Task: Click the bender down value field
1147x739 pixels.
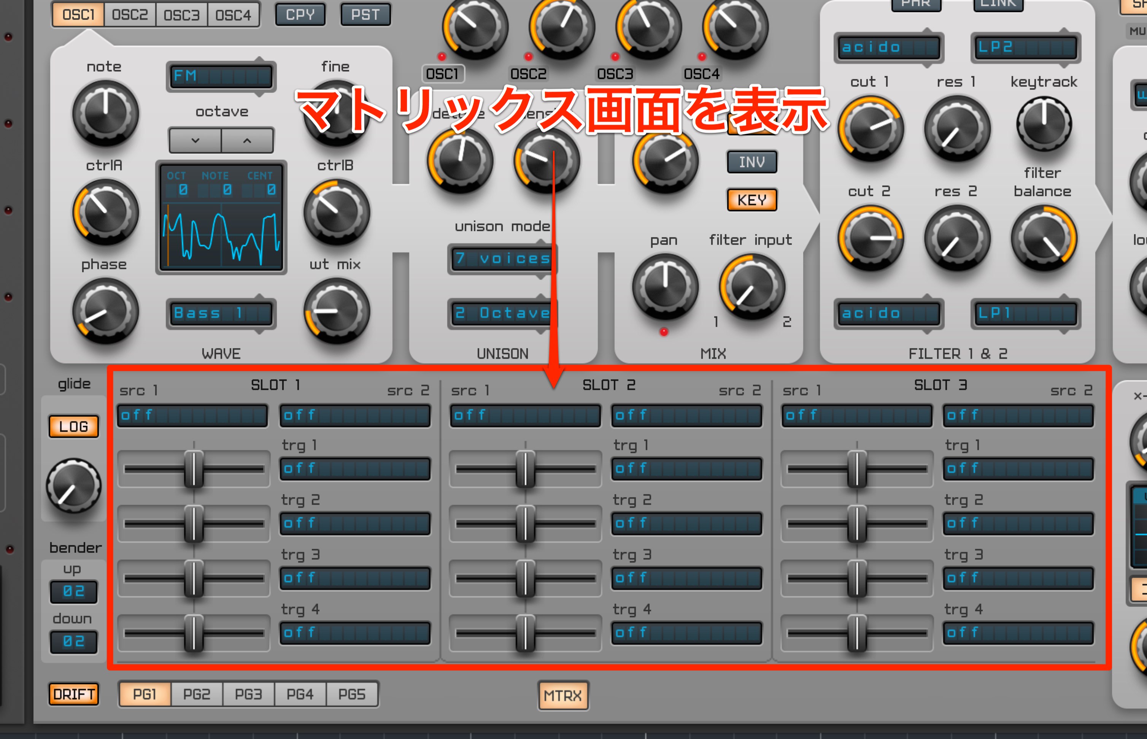Action: pos(73,642)
